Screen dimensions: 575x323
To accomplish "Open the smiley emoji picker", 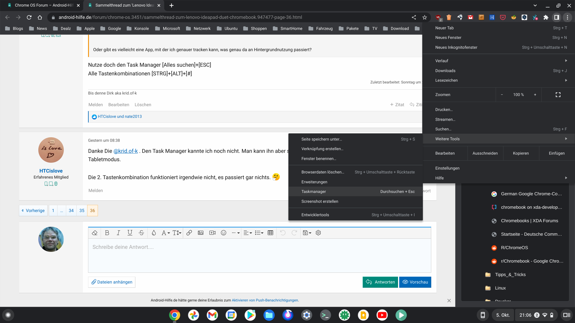I will pyautogui.click(x=223, y=233).
